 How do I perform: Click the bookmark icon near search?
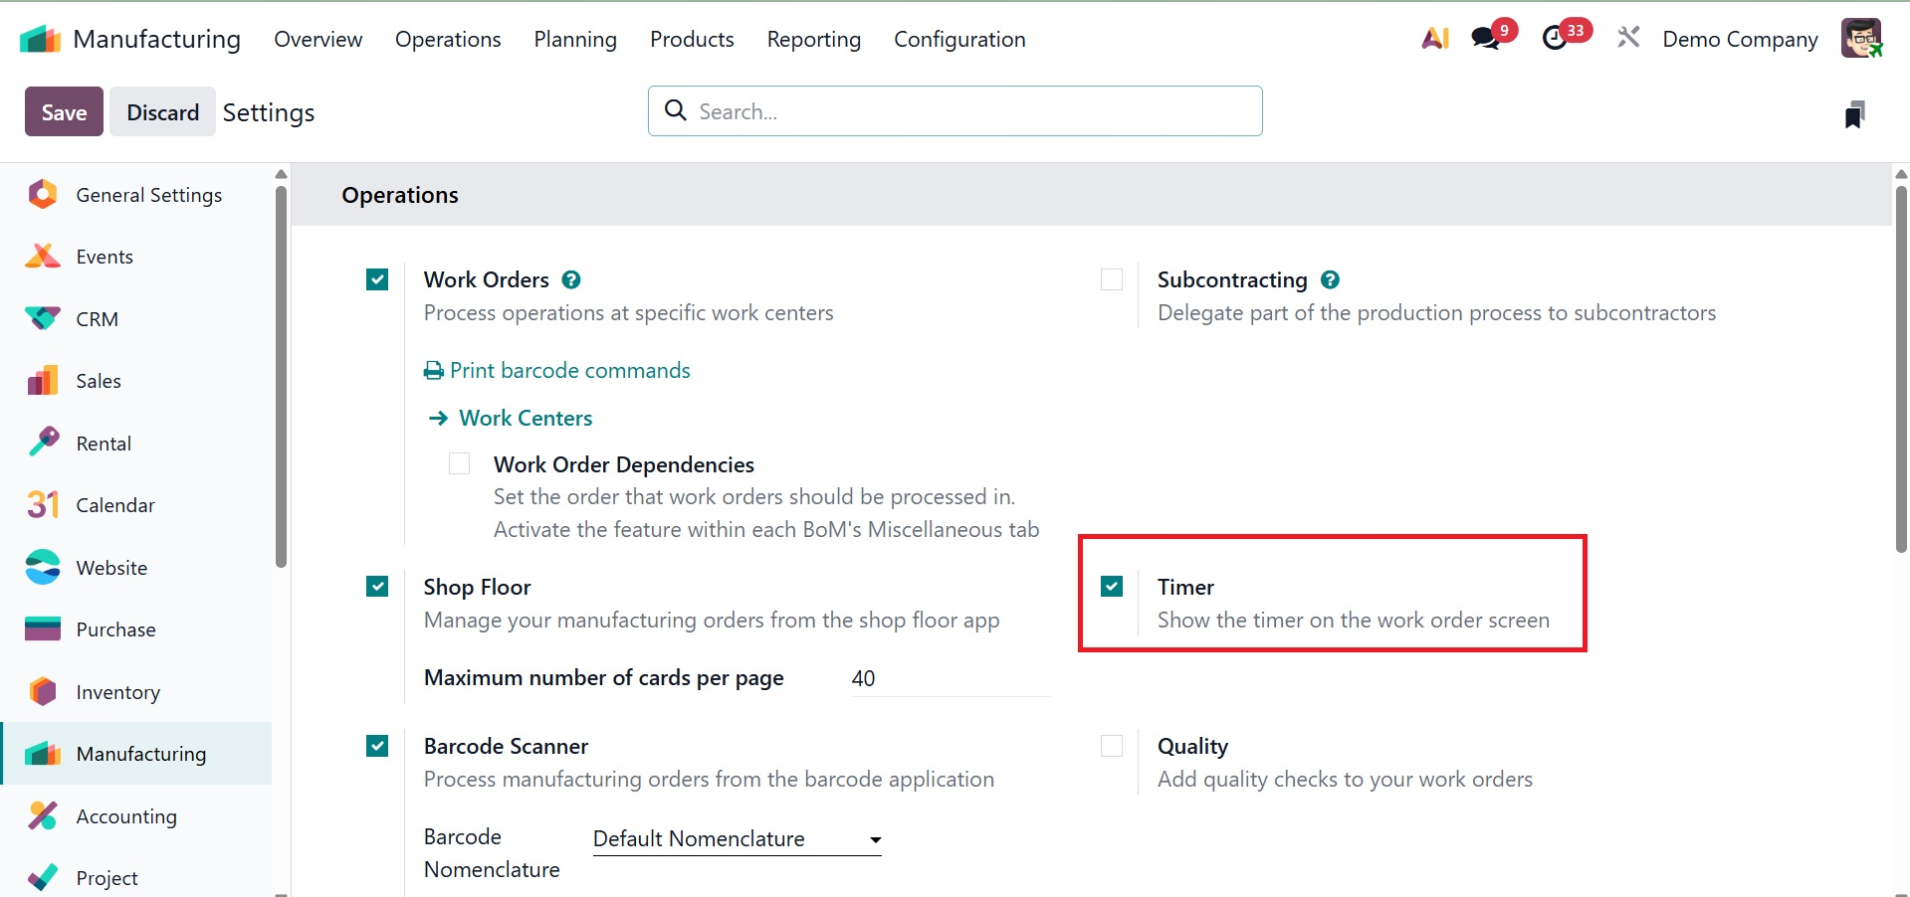click(1853, 114)
